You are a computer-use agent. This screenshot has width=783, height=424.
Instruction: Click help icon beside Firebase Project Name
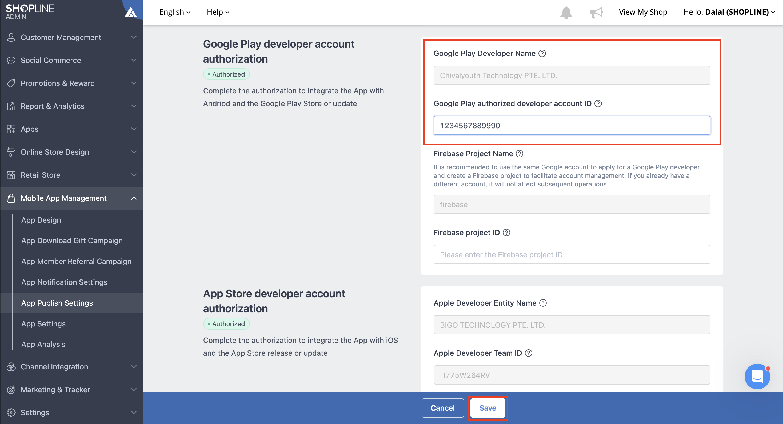pyautogui.click(x=520, y=154)
